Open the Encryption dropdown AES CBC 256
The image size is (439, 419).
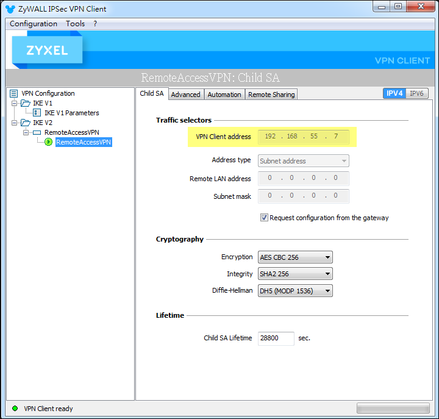point(295,257)
